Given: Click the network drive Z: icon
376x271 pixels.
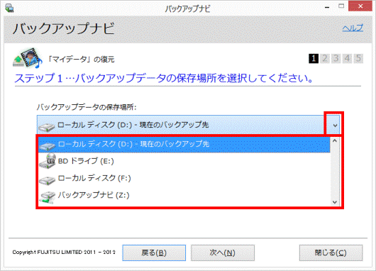Looking at the screenshot, I should click(48, 198).
